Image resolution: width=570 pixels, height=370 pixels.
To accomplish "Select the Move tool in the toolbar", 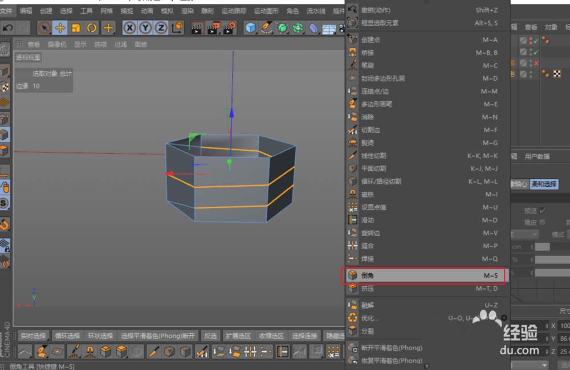I will [x=60, y=28].
